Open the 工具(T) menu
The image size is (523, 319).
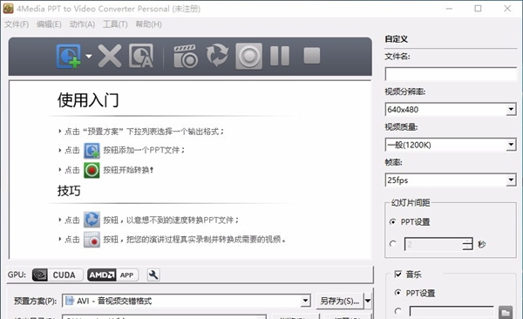click(x=115, y=24)
